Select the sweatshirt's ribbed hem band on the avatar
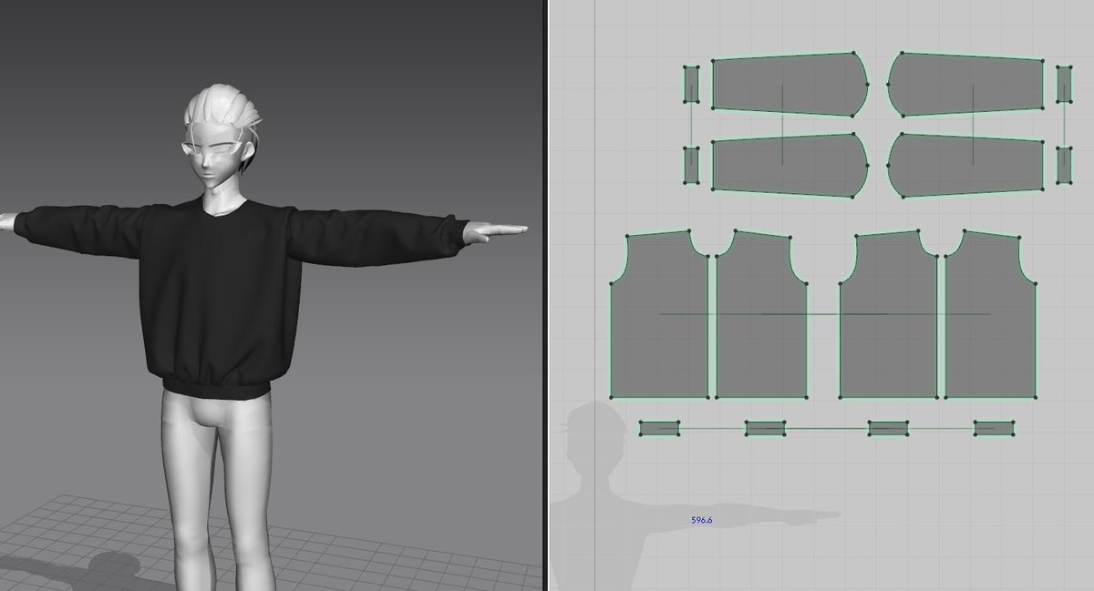Screen dimensions: 1094x591 tap(217, 390)
